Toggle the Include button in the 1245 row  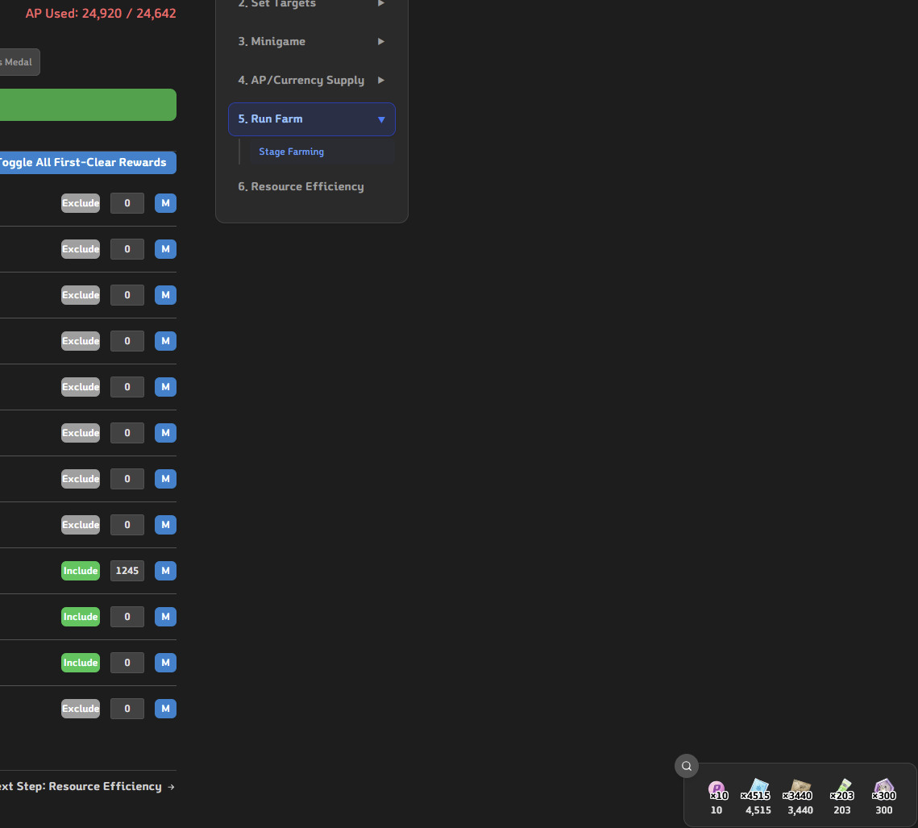click(x=81, y=571)
